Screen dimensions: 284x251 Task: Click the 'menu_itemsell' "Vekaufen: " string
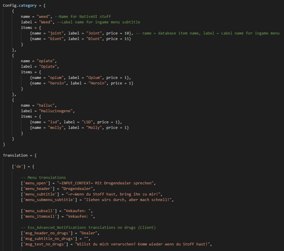point(79,217)
